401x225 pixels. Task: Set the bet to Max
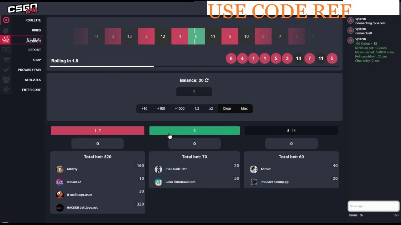(x=244, y=108)
